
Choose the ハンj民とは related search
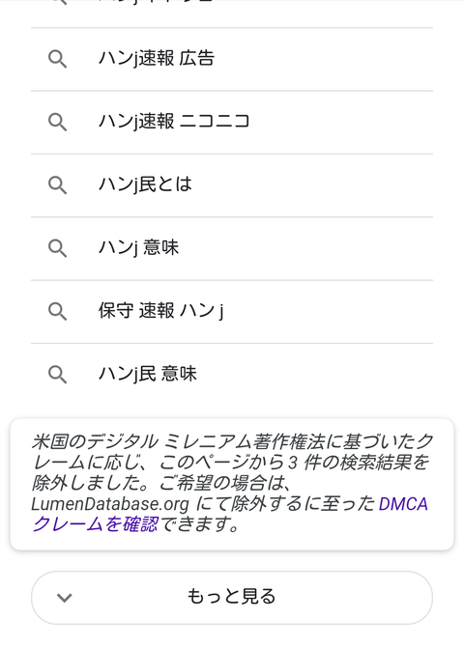coord(145,184)
